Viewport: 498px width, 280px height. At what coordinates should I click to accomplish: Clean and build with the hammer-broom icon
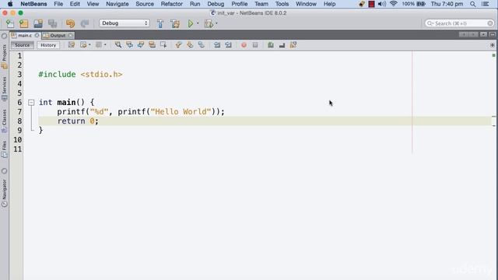tap(174, 23)
